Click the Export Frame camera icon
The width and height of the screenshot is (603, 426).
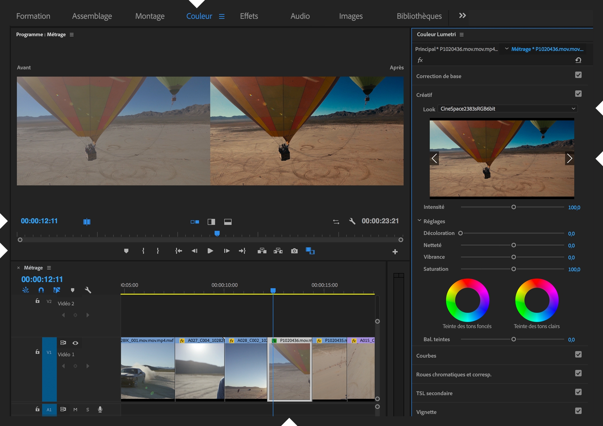(294, 251)
